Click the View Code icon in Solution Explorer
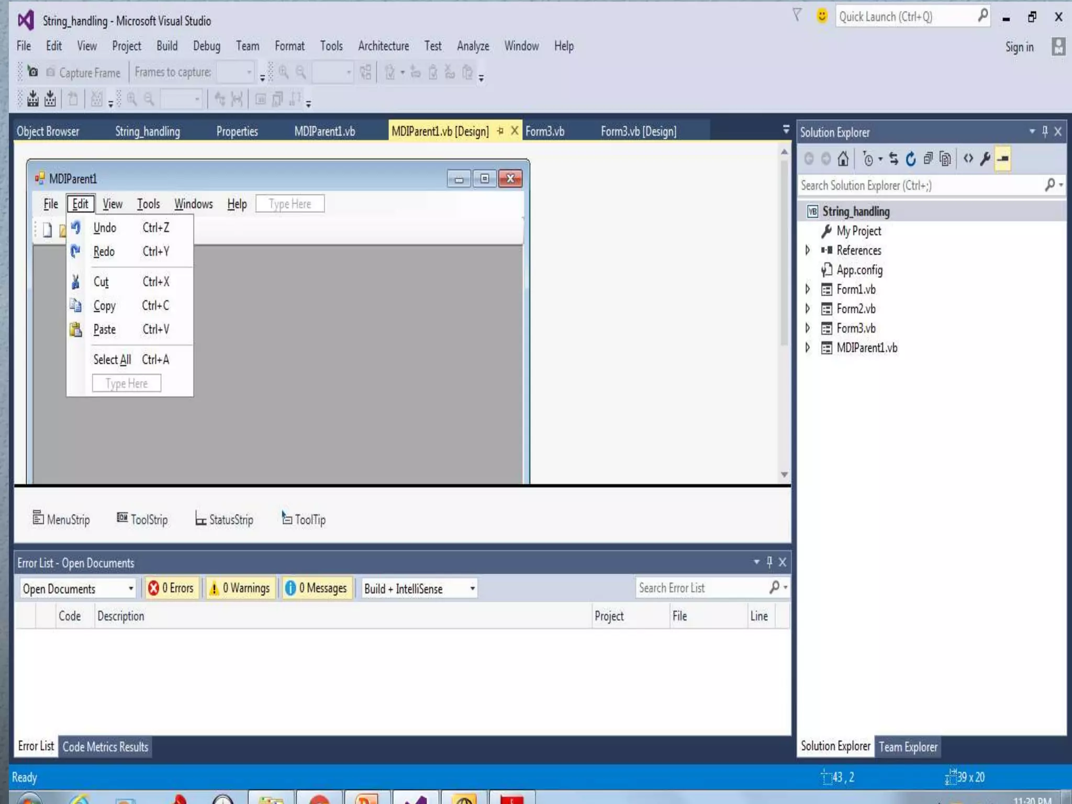 pyautogui.click(x=968, y=159)
